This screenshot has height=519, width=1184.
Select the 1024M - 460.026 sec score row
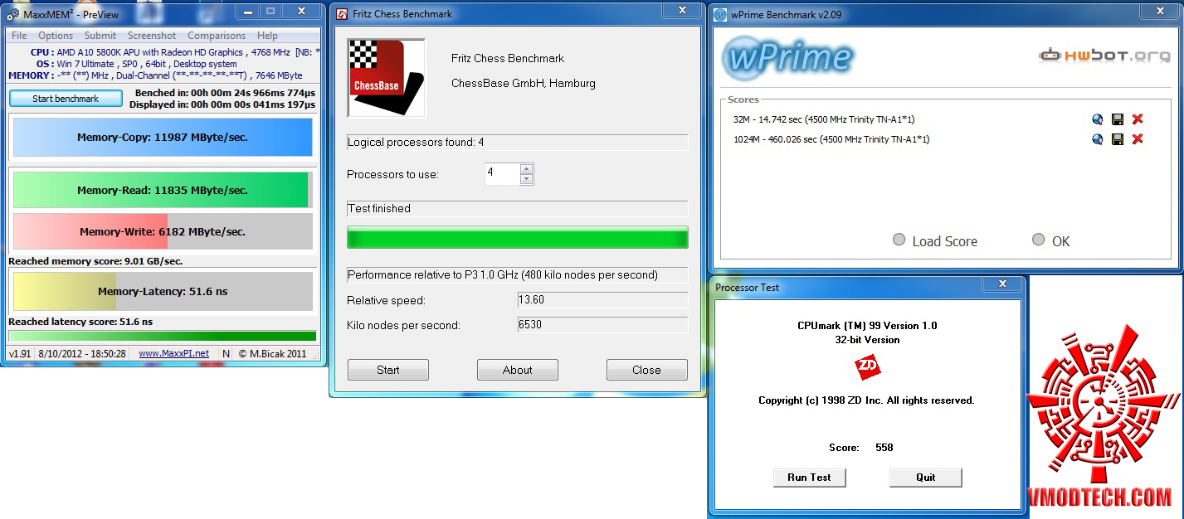click(831, 139)
